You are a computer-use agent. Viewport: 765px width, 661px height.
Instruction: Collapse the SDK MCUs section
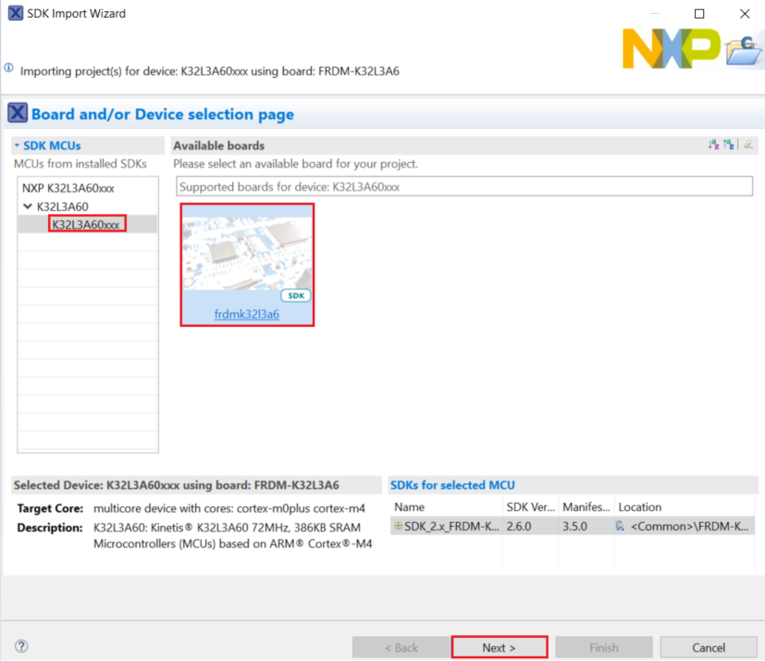point(17,145)
